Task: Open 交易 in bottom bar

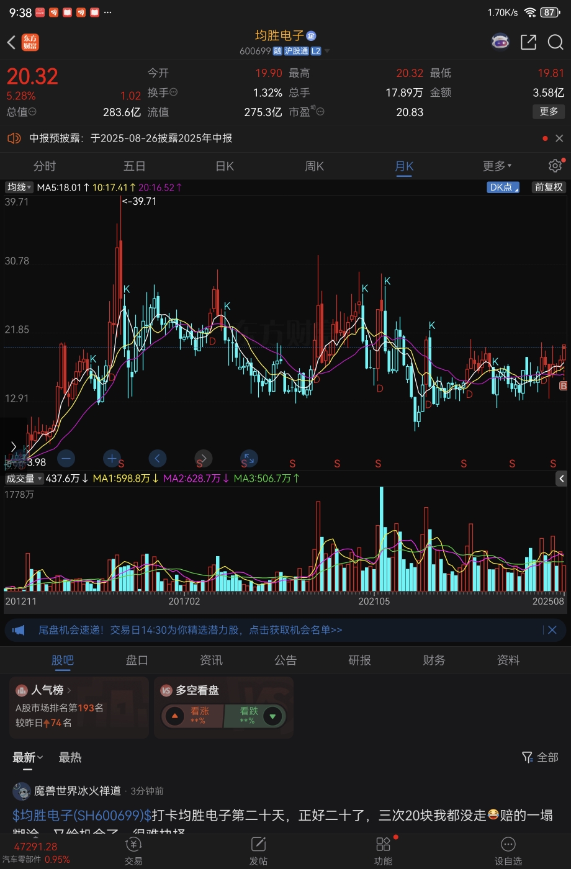Action: coord(133,851)
